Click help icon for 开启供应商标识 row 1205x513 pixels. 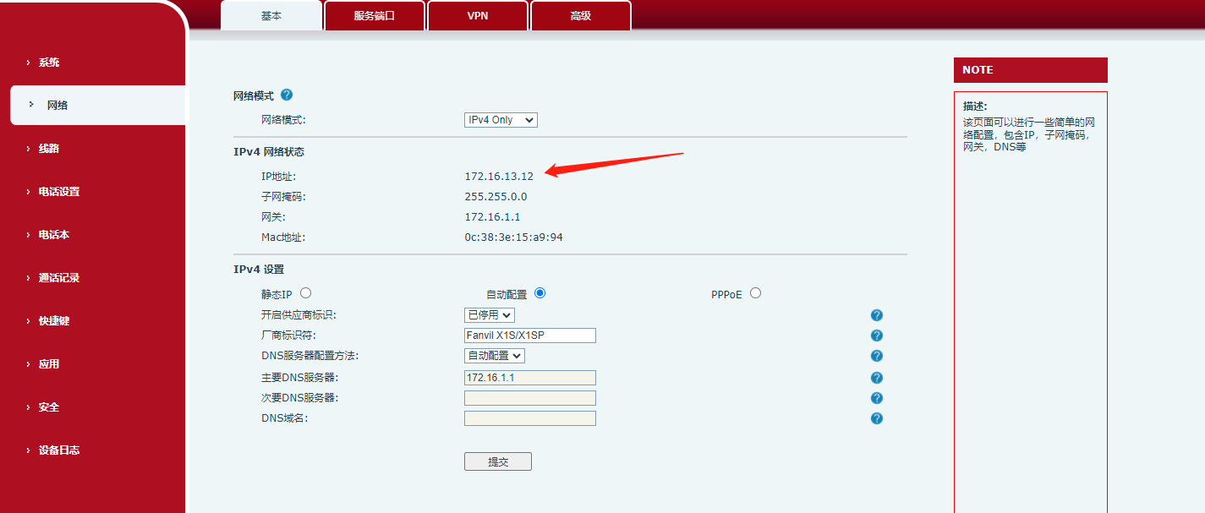tap(876, 315)
